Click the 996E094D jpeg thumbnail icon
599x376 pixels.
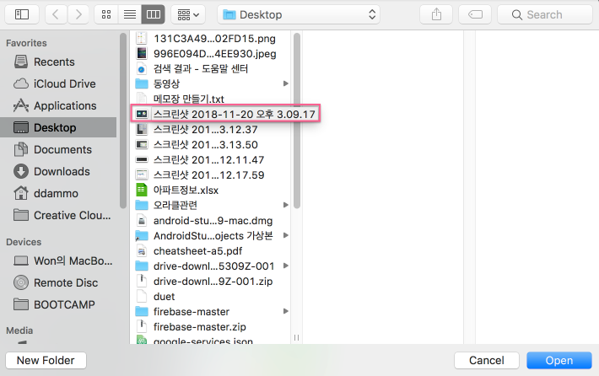point(142,53)
